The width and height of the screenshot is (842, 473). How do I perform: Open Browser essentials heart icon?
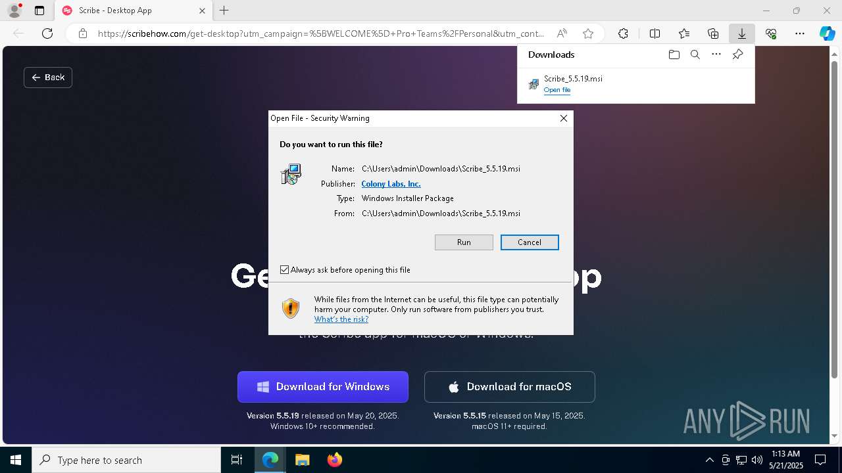click(x=771, y=34)
